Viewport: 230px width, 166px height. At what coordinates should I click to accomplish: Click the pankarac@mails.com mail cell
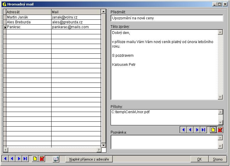76,27
